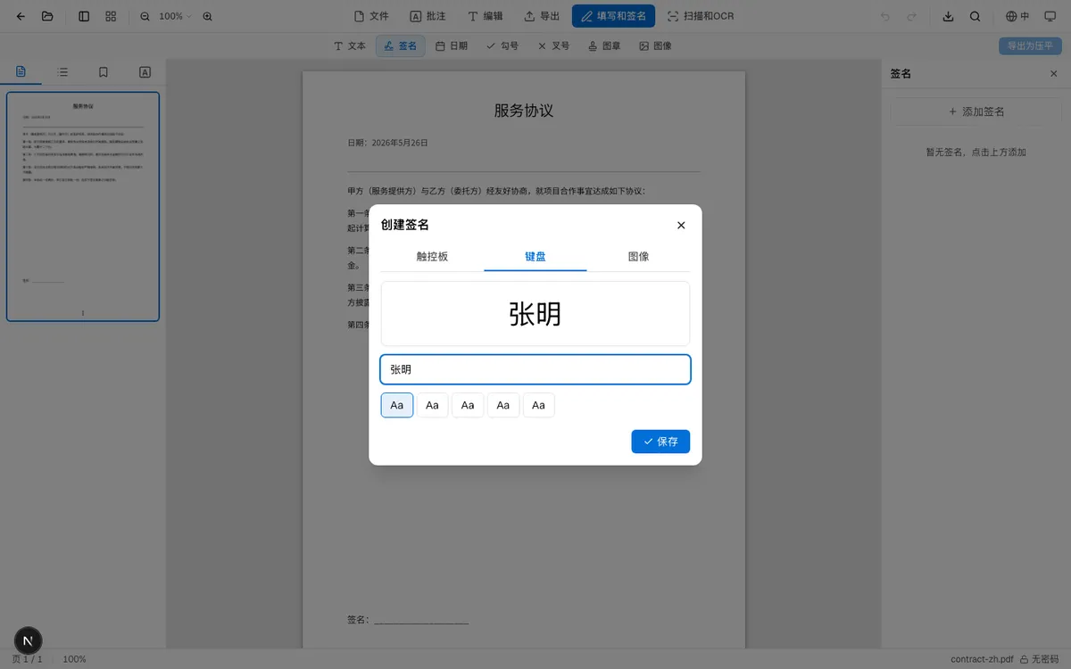The width and height of the screenshot is (1071, 669).
Task: Click the download icon
Action: (949, 16)
